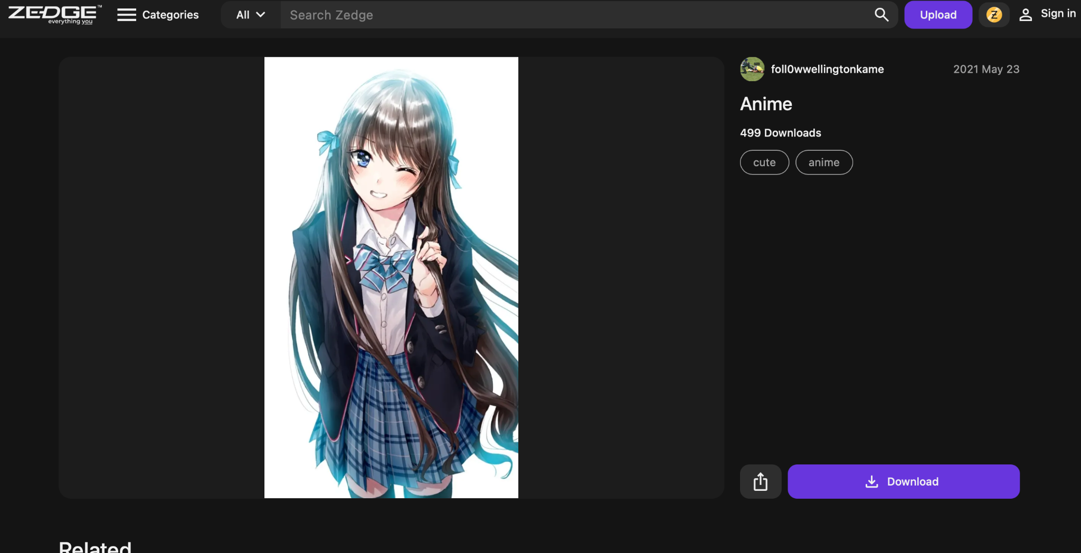
Task: Open the Zedge credits coin icon
Action: click(x=994, y=15)
